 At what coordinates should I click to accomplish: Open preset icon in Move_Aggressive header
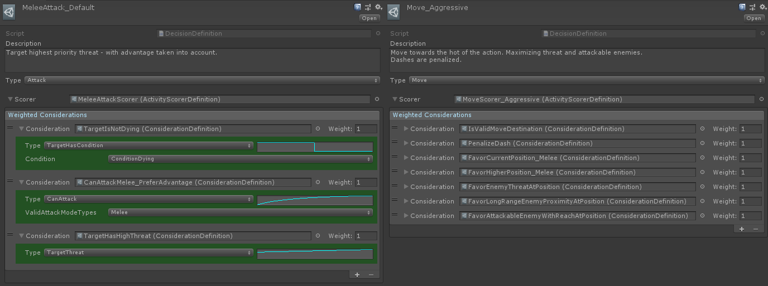(752, 7)
